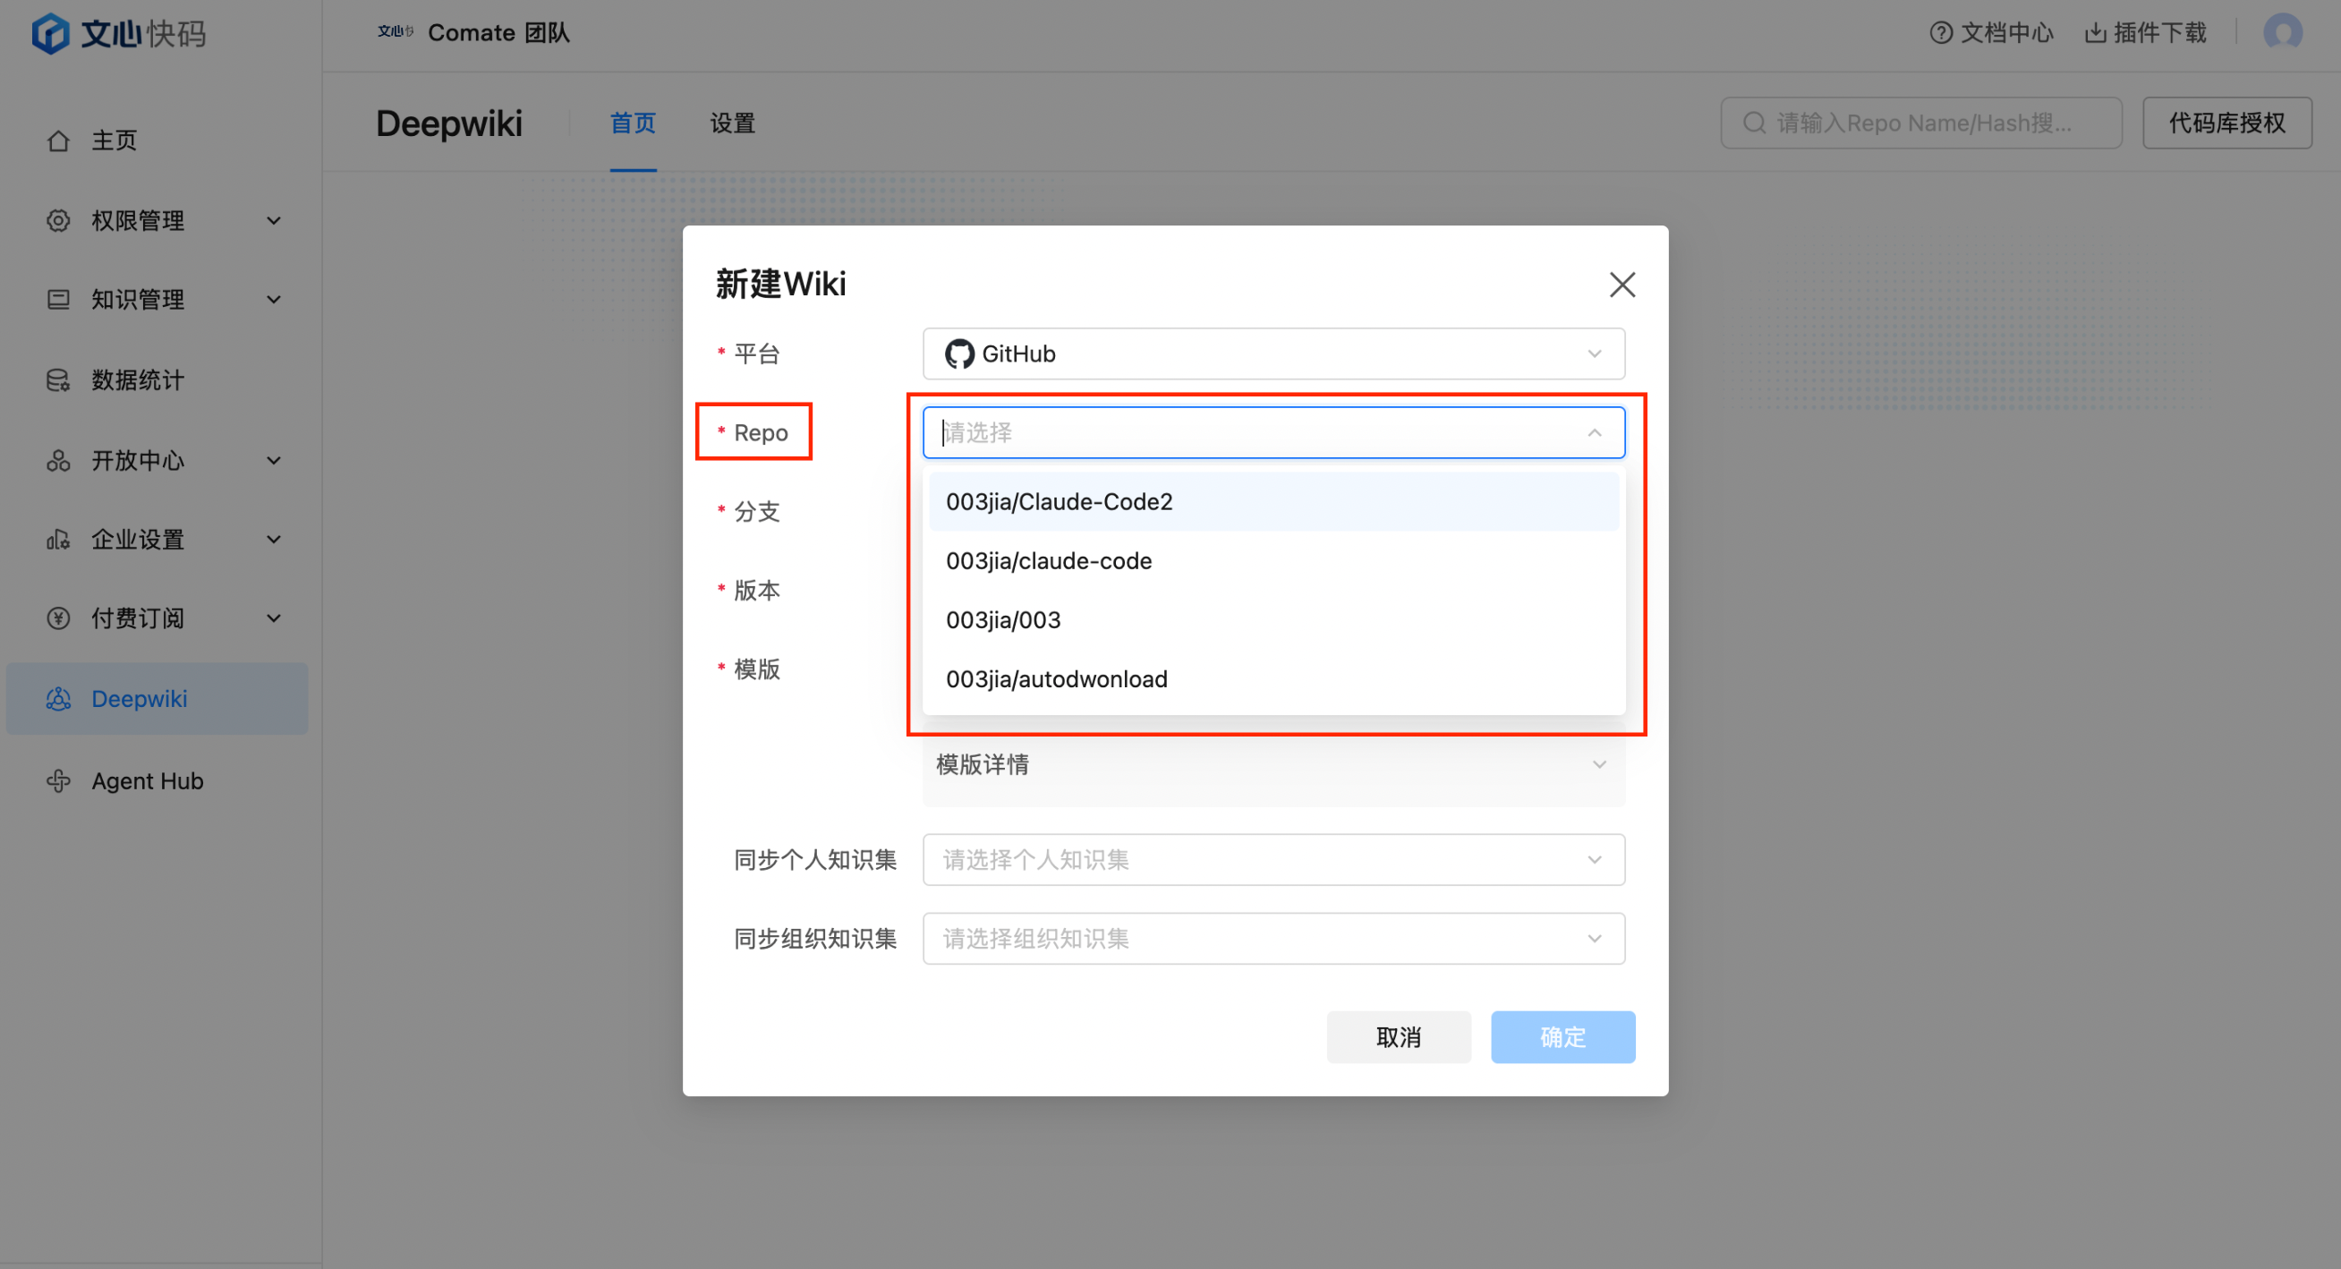The width and height of the screenshot is (2341, 1269).
Task: Click the 数据统计 database icon
Action: click(58, 380)
